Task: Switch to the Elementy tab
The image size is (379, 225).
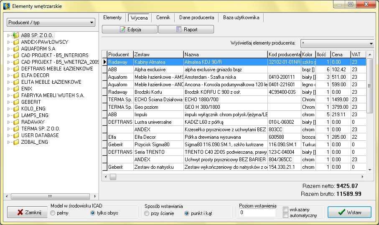Action: click(x=112, y=17)
